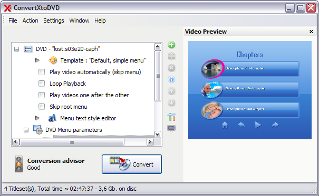Check the Loop Playback checkbox

(x=42, y=84)
